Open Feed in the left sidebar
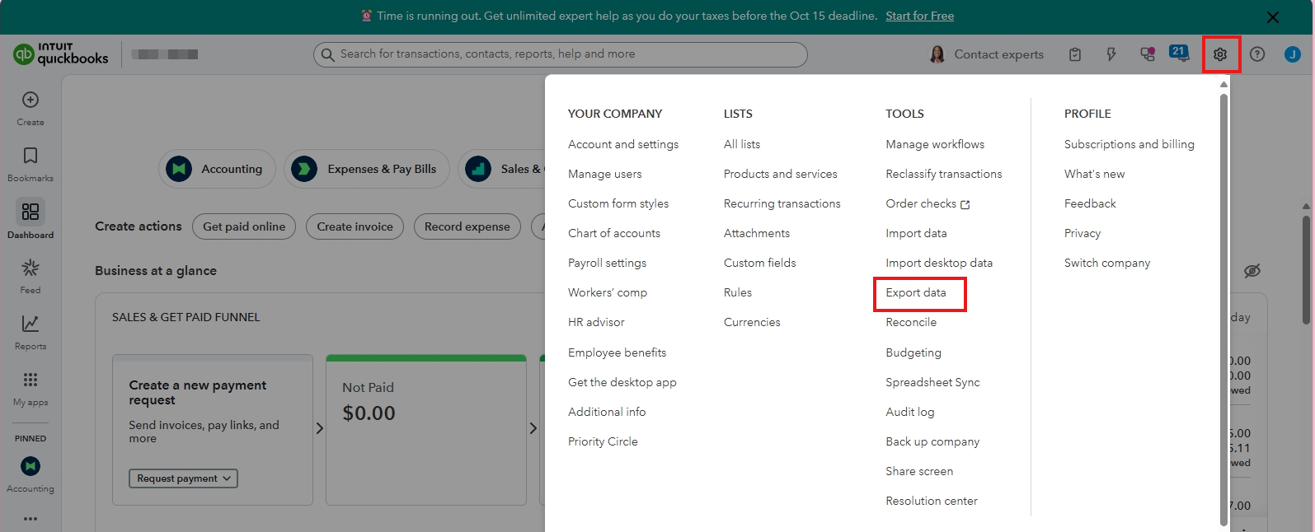 31,276
